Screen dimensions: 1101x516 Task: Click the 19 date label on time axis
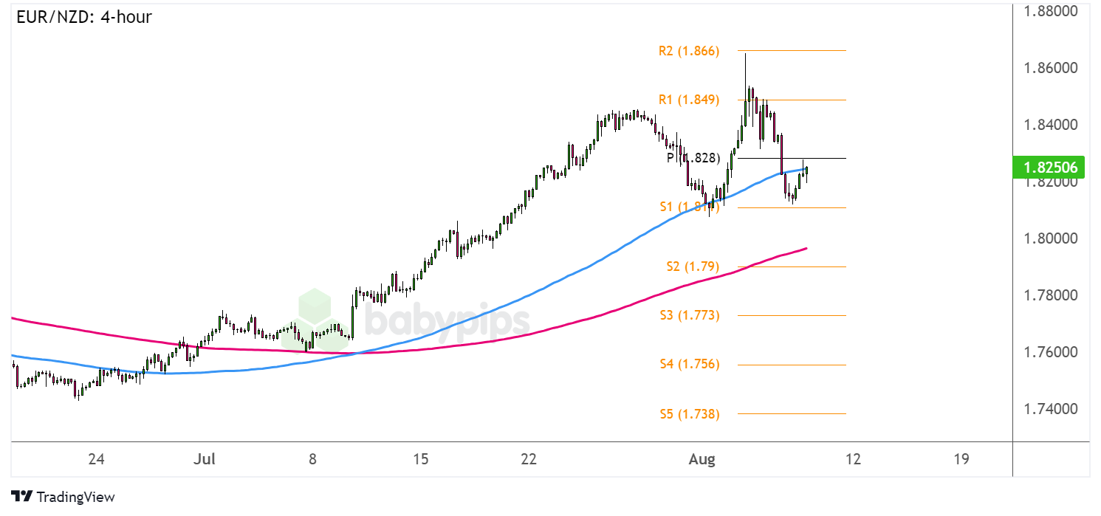click(x=961, y=459)
